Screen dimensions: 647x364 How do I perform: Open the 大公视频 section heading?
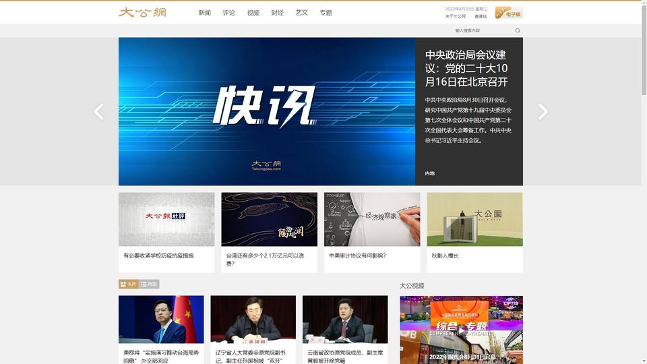(x=412, y=286)
